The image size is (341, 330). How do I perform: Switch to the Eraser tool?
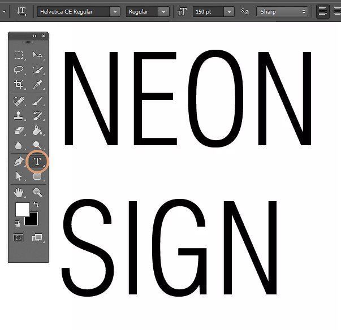[19, 131]
